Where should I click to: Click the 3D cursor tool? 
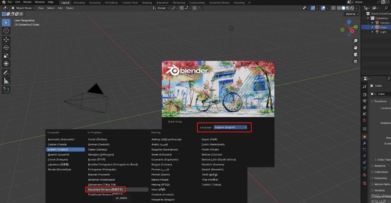pos(6,31)
